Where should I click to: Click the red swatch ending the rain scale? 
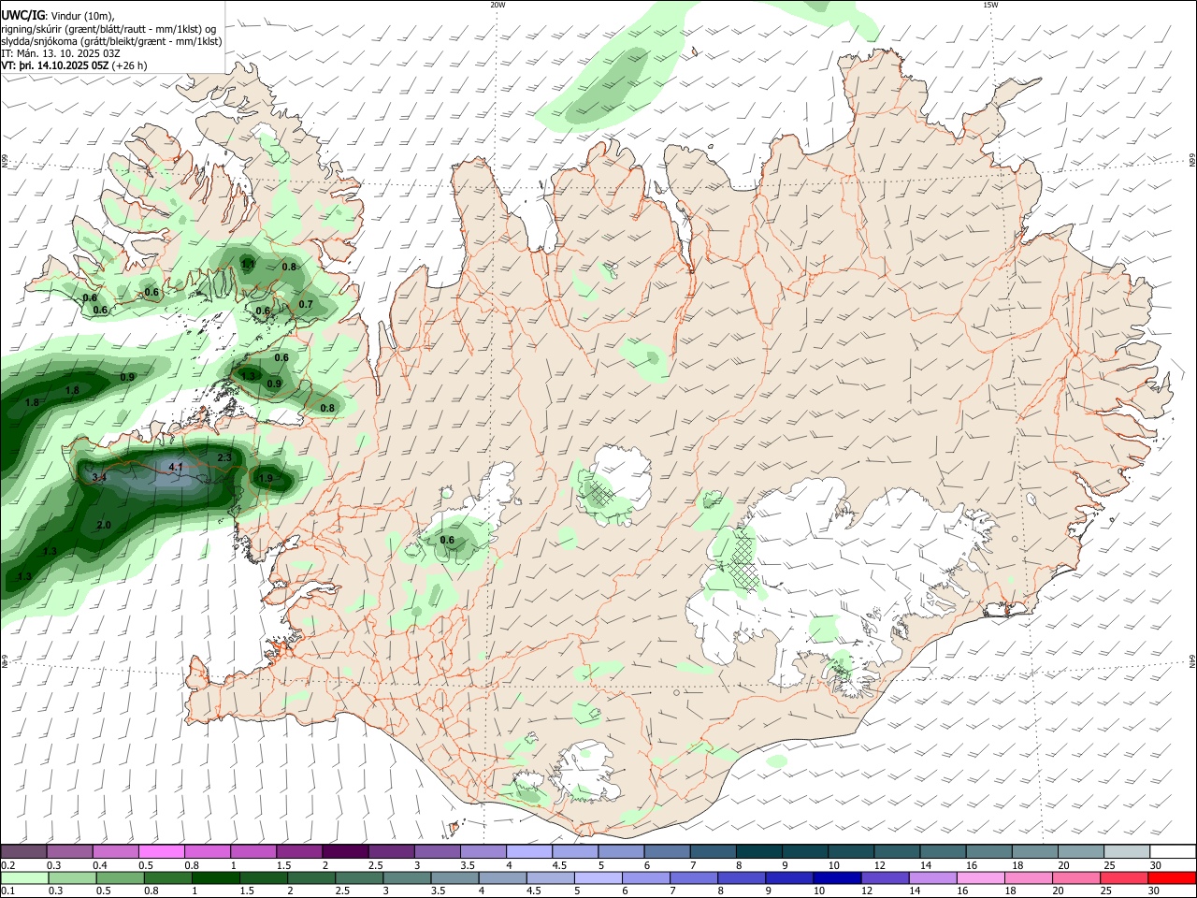[x=1173, y=877]
